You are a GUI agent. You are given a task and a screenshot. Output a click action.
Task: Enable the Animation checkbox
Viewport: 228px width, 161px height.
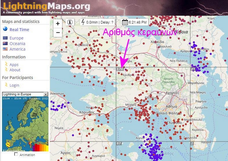click(x=16, y=155)
